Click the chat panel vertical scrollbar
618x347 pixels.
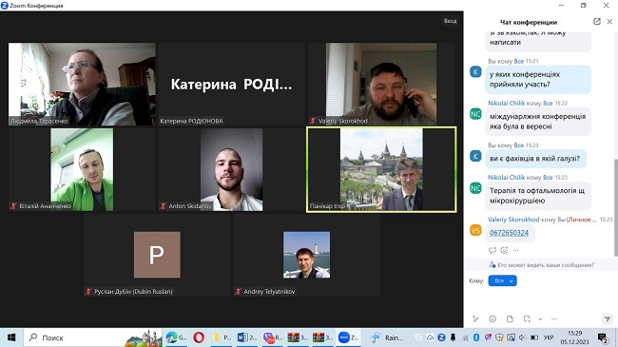click(615, 207)
